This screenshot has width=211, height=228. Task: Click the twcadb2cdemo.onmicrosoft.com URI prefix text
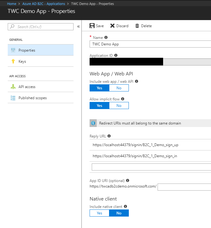pyautogui.click(x=123, y=186)
